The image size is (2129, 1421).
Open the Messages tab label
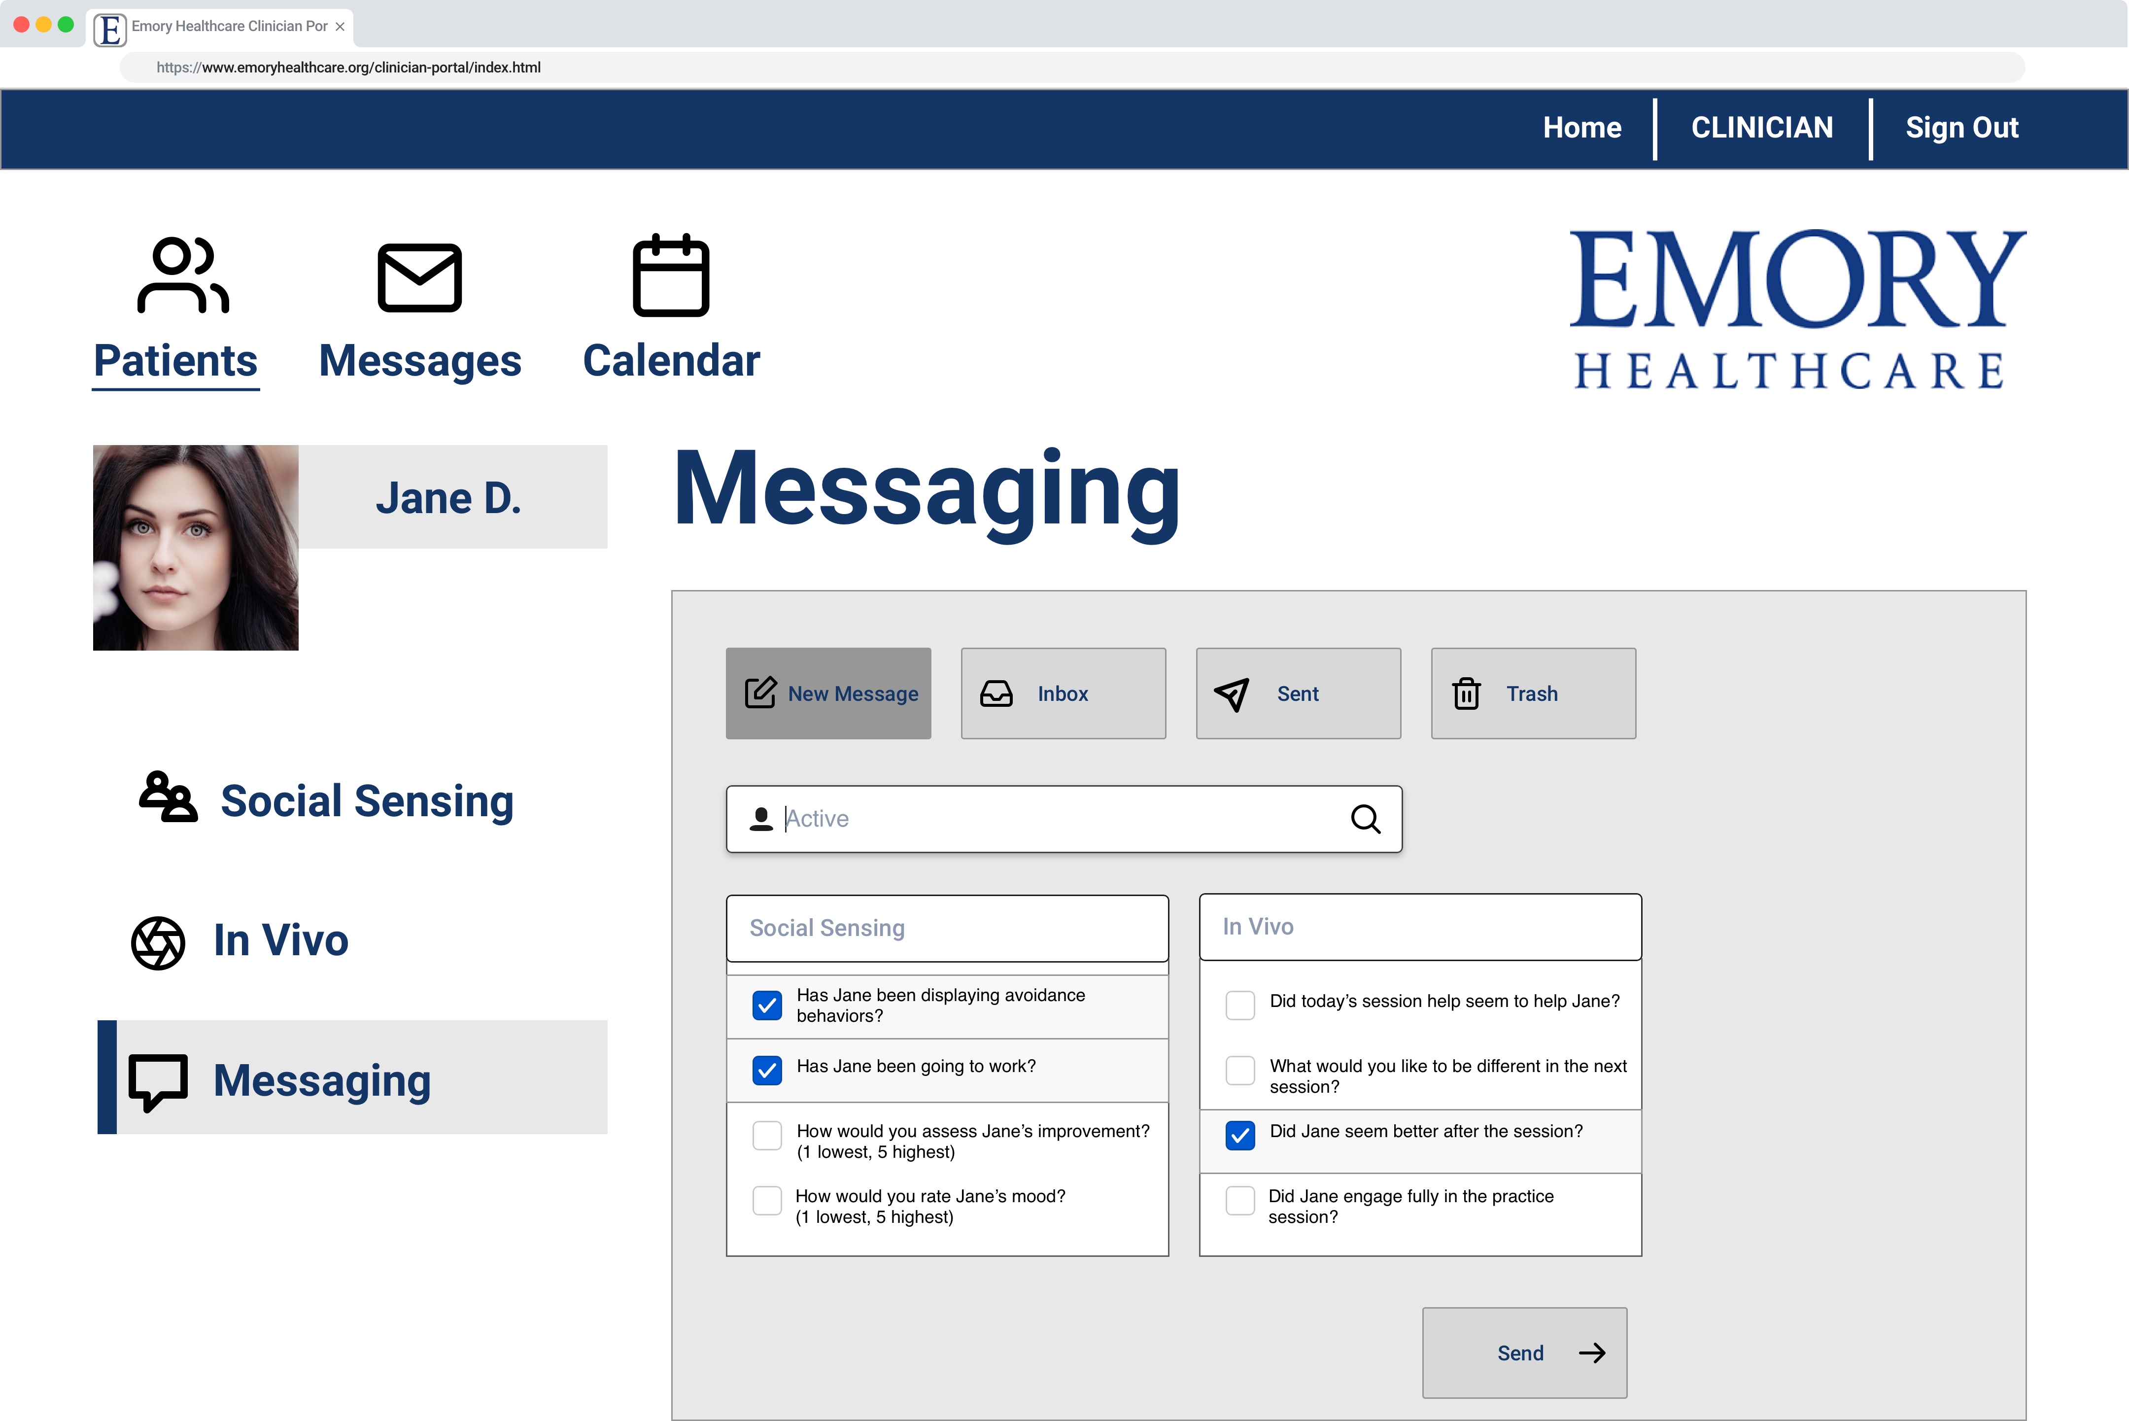pos(419,362)
